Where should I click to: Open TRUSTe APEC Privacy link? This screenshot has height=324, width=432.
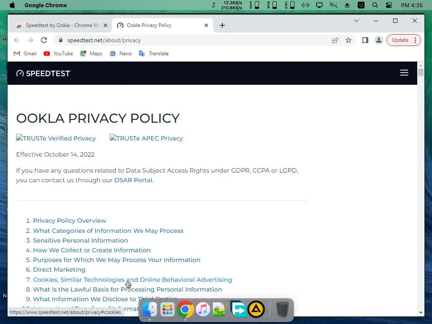tap(146, 138)
